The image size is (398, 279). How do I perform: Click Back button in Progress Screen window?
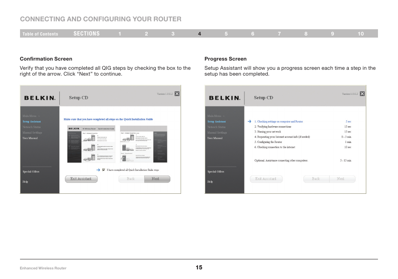coord(316,179)
